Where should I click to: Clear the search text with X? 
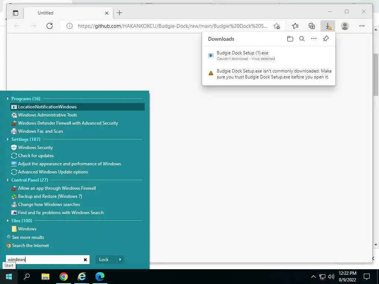coord(85,260)
